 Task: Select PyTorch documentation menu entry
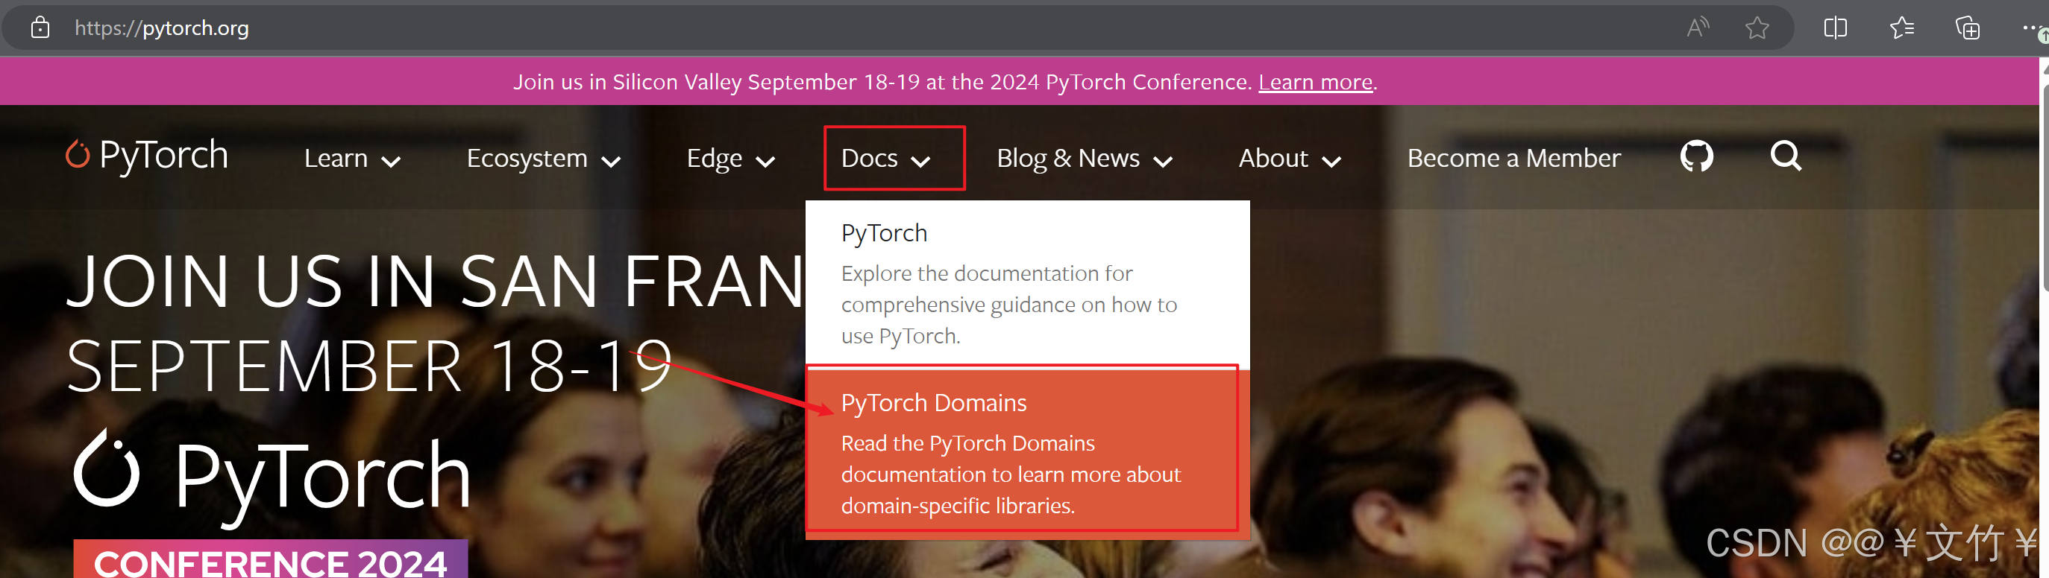click(1028, 284)
